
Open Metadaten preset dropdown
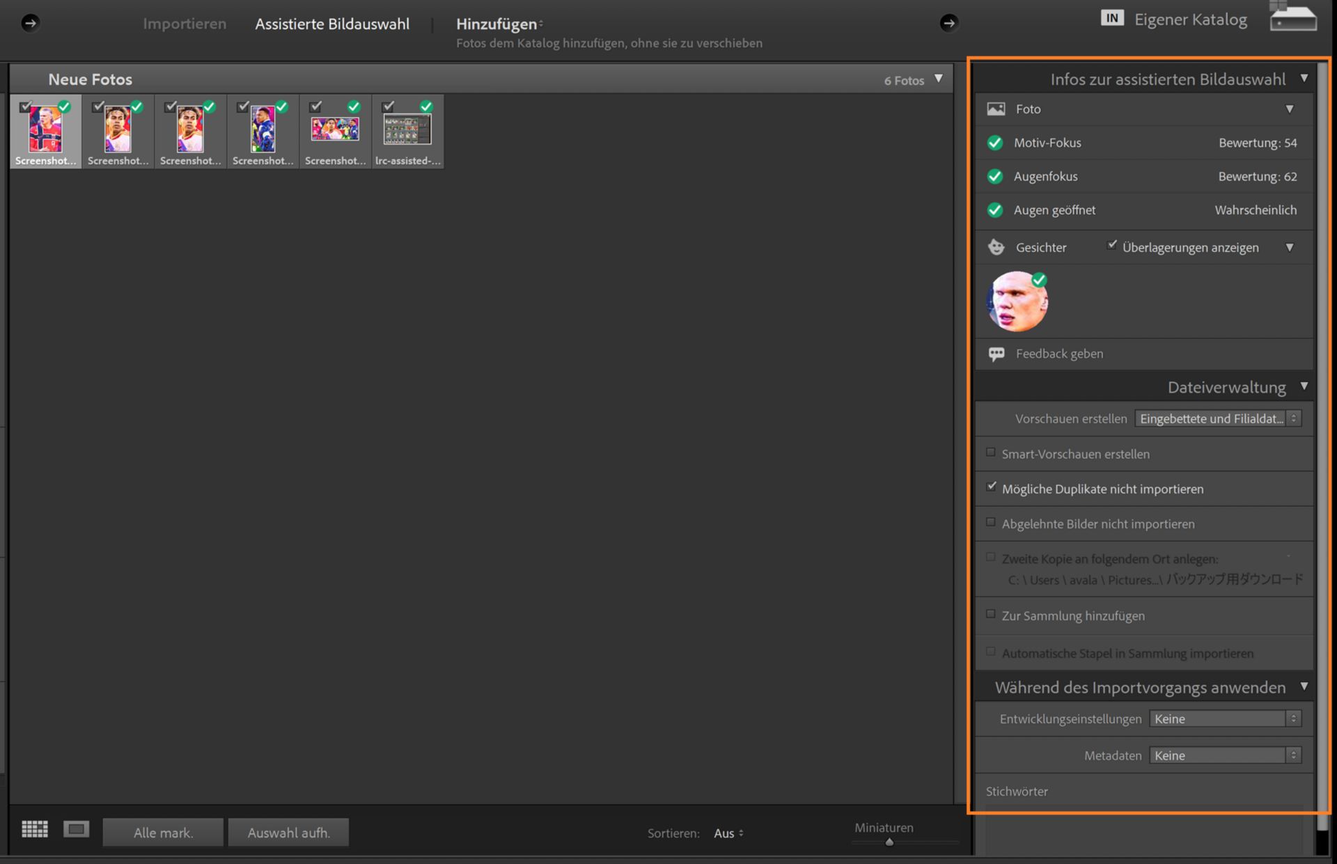tap(1225, 755)
